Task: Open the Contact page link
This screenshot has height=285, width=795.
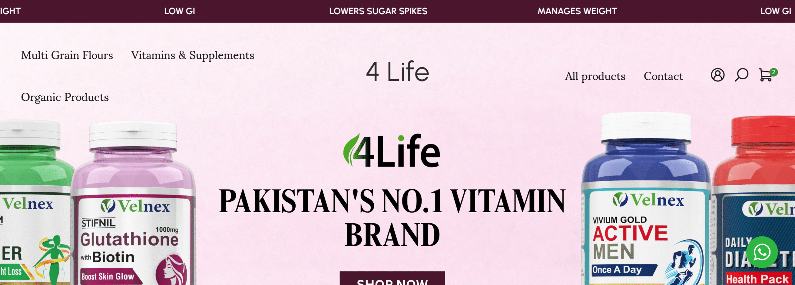Action: (663, 76)
